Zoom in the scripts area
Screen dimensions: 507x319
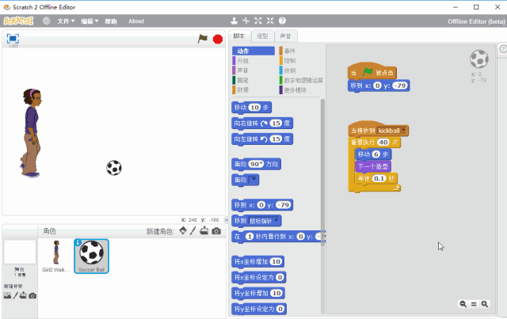(x=483, y=304)
